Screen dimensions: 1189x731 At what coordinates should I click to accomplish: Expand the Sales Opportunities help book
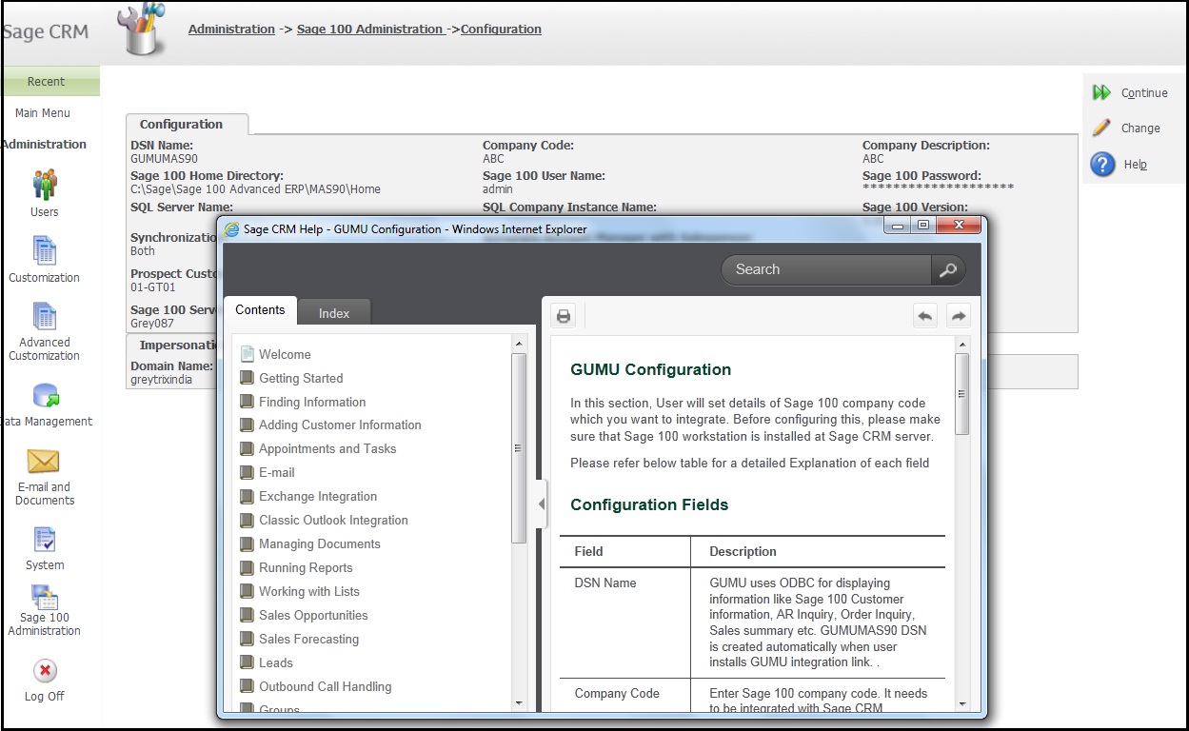point(313,616)
